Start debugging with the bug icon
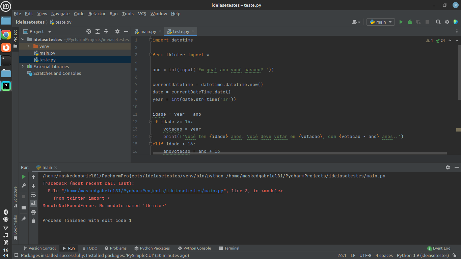461x259 pixels. coord(409,22)
